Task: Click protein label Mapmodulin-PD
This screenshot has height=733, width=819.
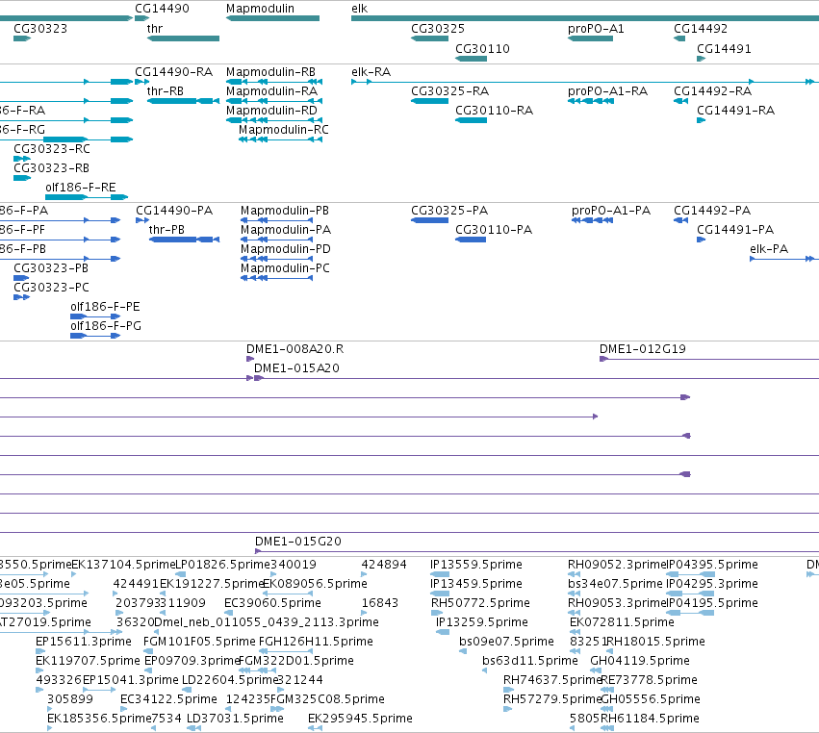Action: (286, 249)
